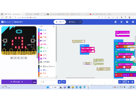Click the toolbox search magnifier icon

click(54, 27)
